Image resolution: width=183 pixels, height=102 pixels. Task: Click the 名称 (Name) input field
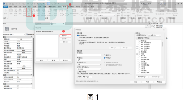pyautogui.click(x=89, y=55)
